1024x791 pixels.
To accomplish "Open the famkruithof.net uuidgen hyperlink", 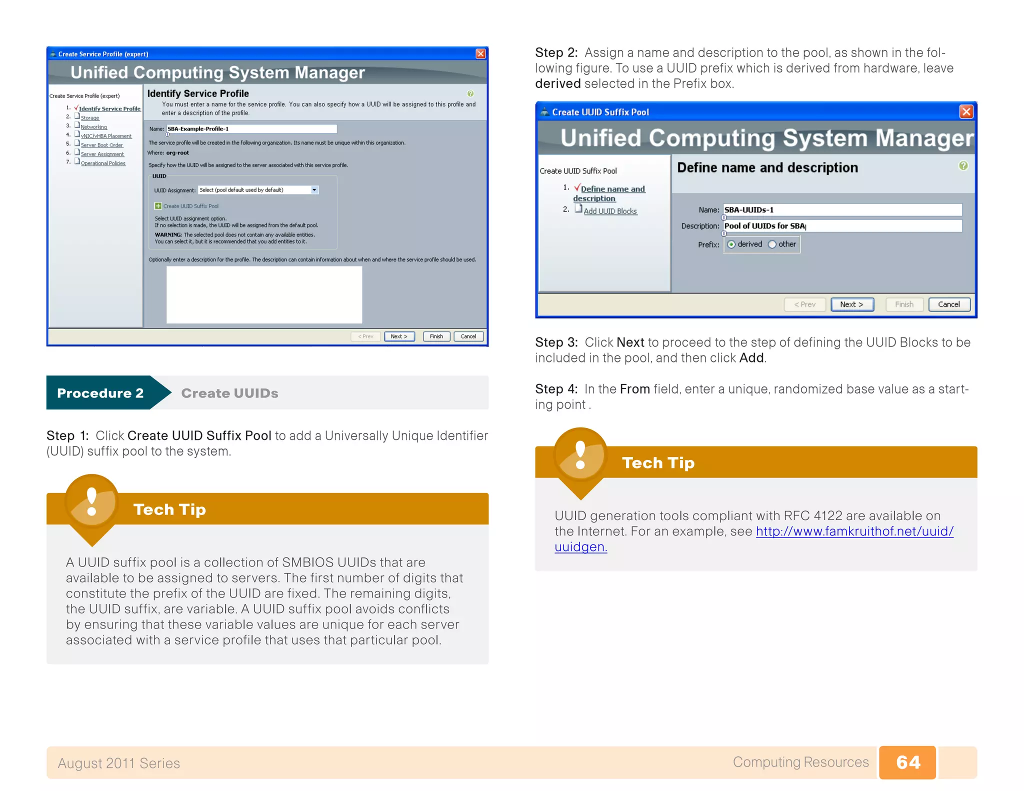I will tap(854, 531).
